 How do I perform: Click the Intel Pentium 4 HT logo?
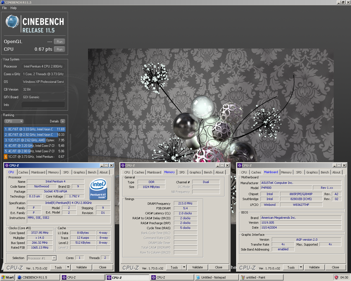point(98,189)
